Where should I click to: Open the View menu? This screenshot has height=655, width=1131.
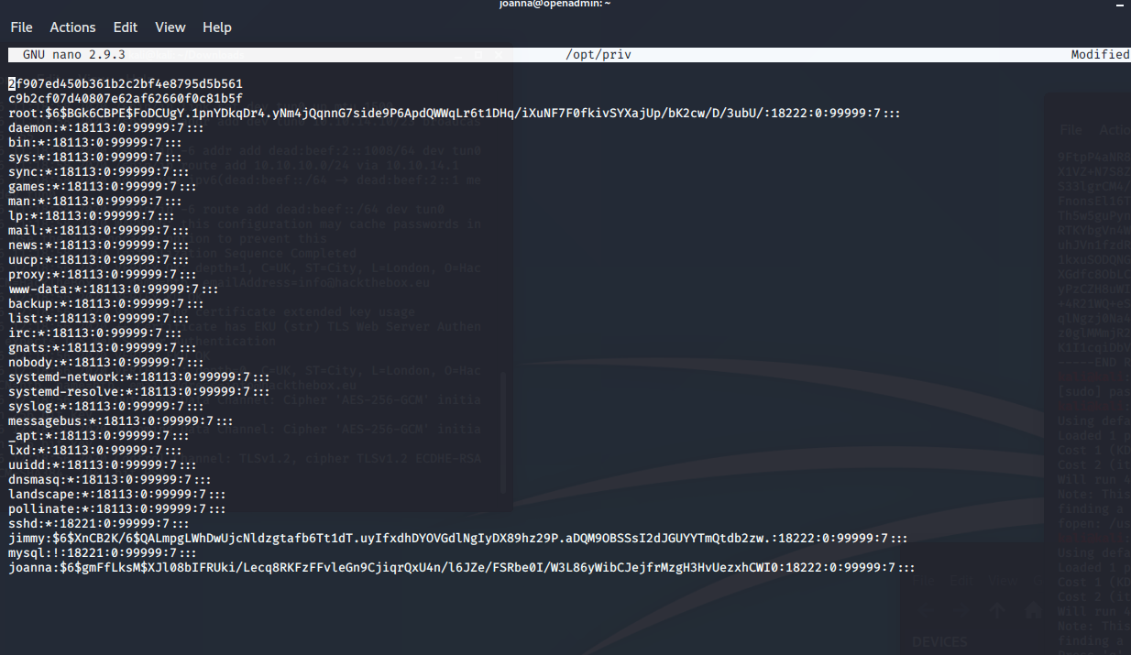170,27
